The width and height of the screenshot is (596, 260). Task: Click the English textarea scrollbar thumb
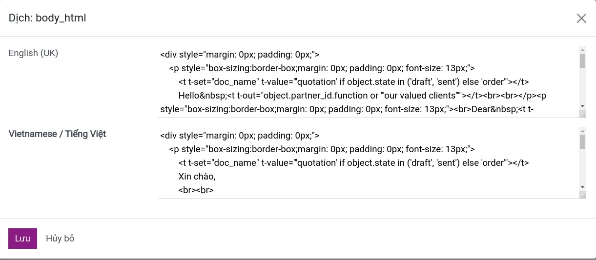point(582,61)
